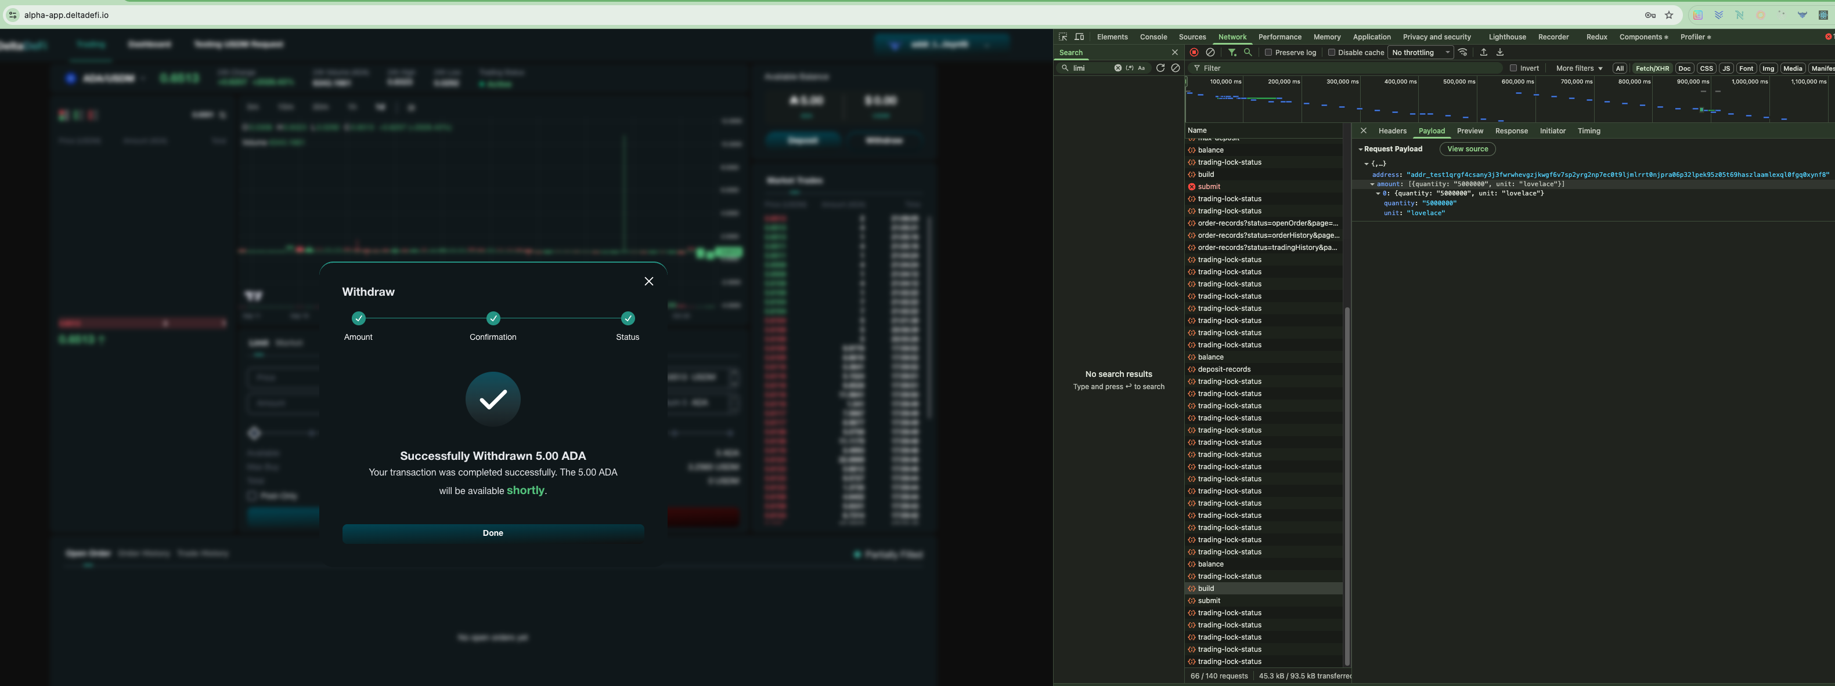Enable the Preserve log checkbox
The width and height of the screenshot is (1835, 686).
click(x=1268, y=53)
